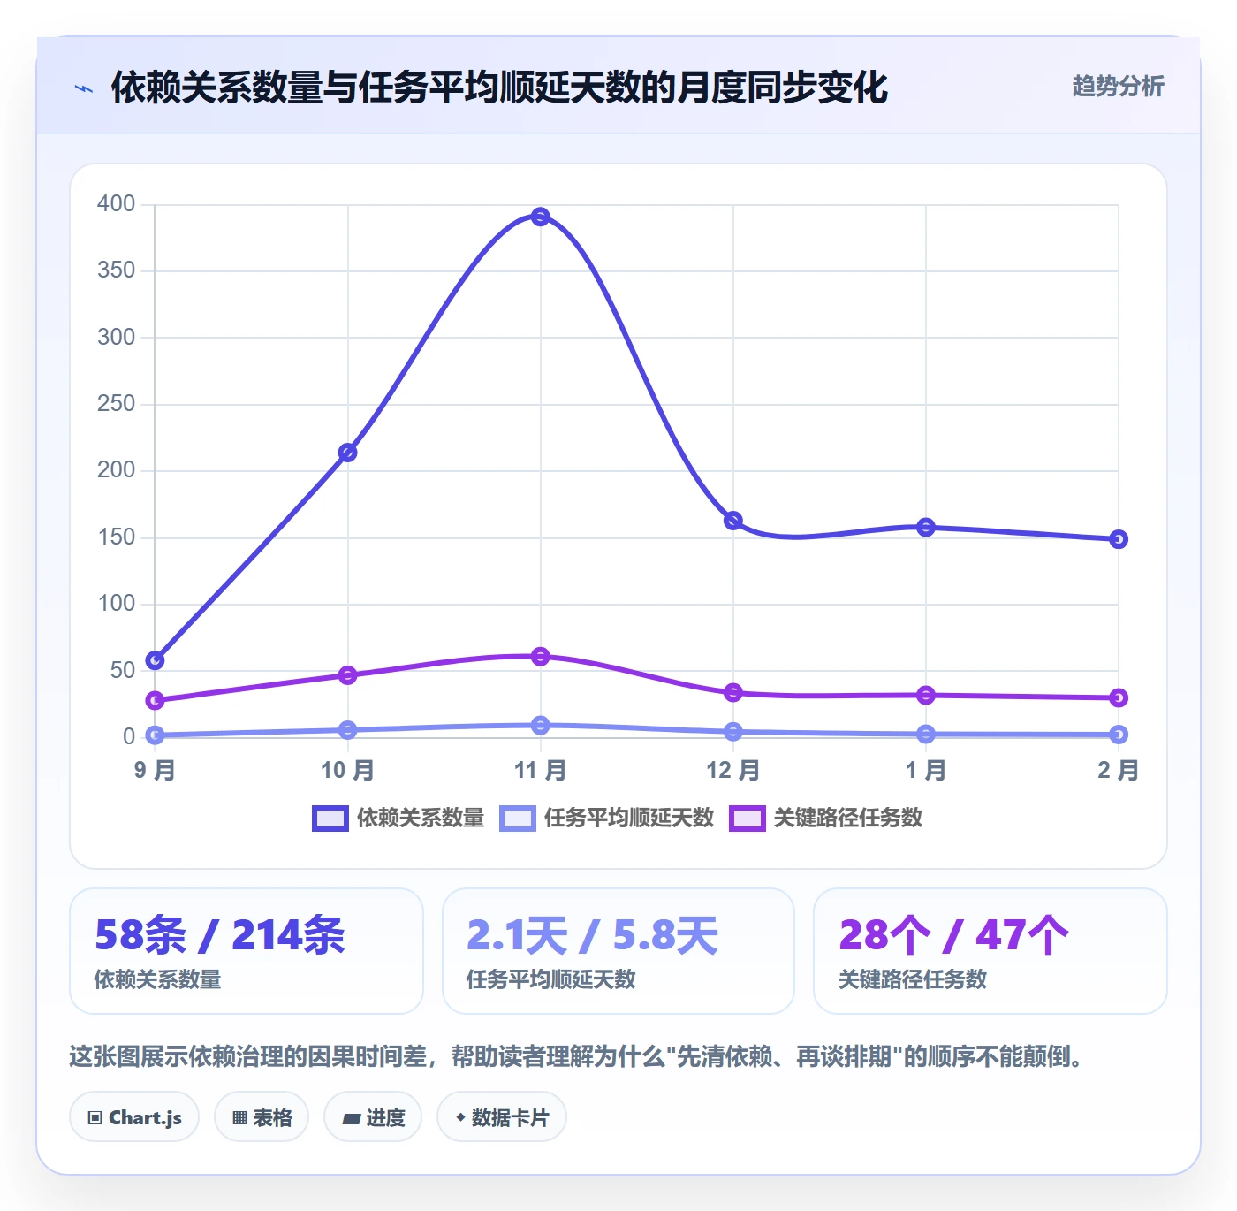Click the 表格 tag chip
Screen dimensions: 1237x1211
coord(262,1117)
